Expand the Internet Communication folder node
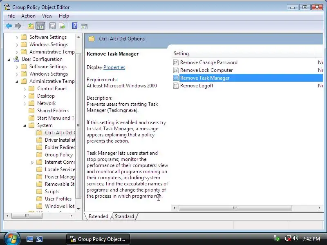 pyautogui.click(x=32, y=162)
